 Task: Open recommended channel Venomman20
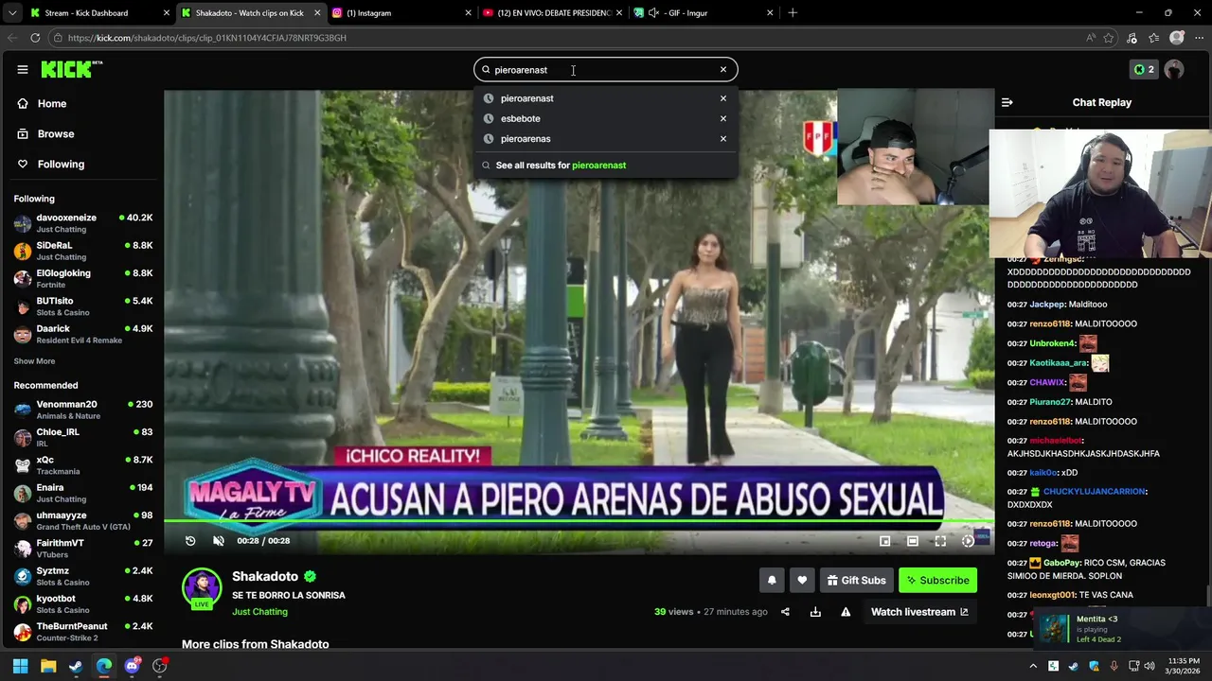pyautogui.click(x=82, y=410)
